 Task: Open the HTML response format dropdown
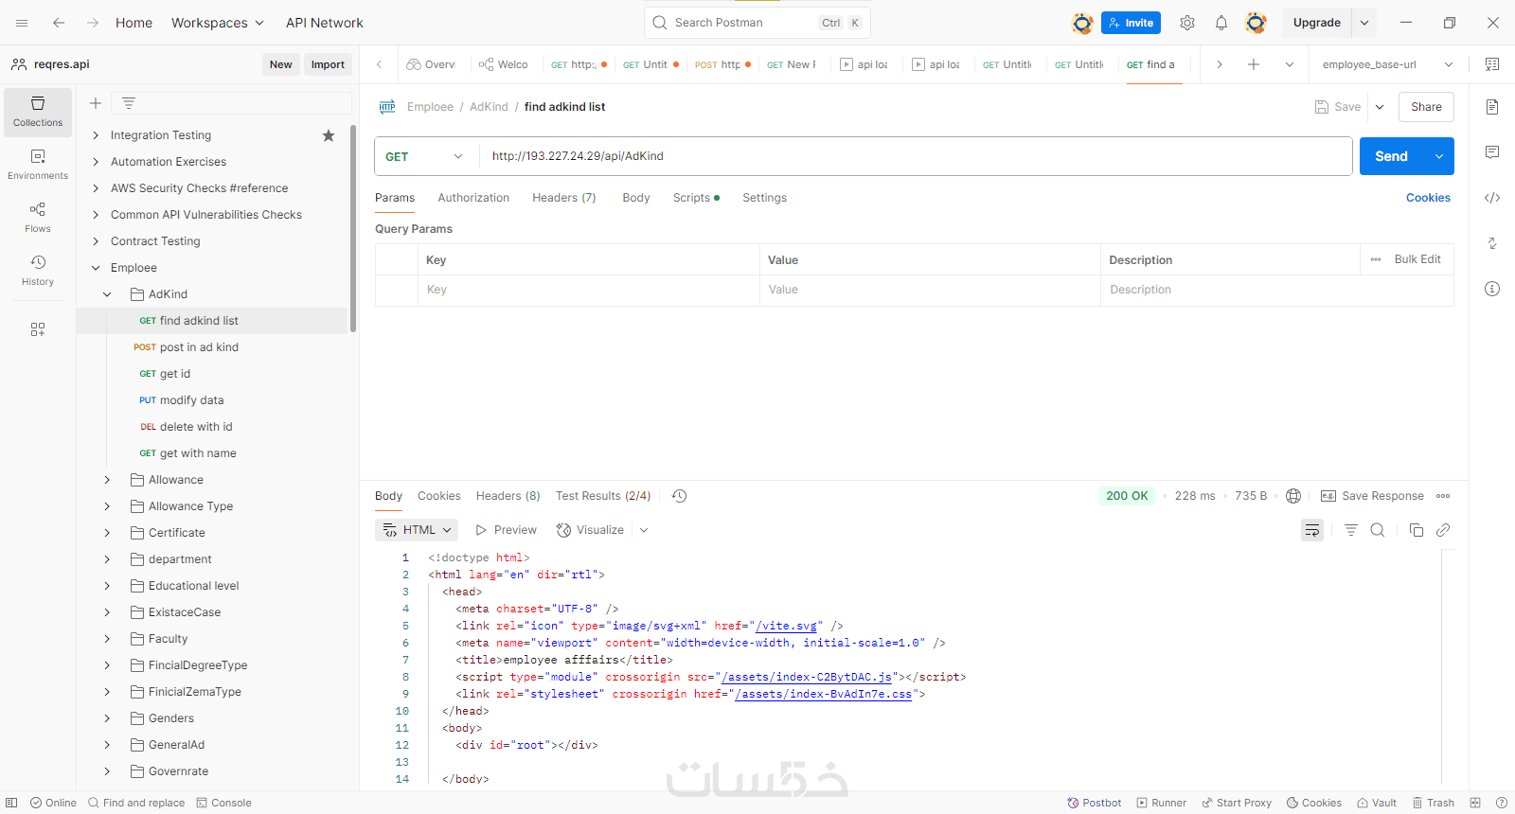(417, 530)
